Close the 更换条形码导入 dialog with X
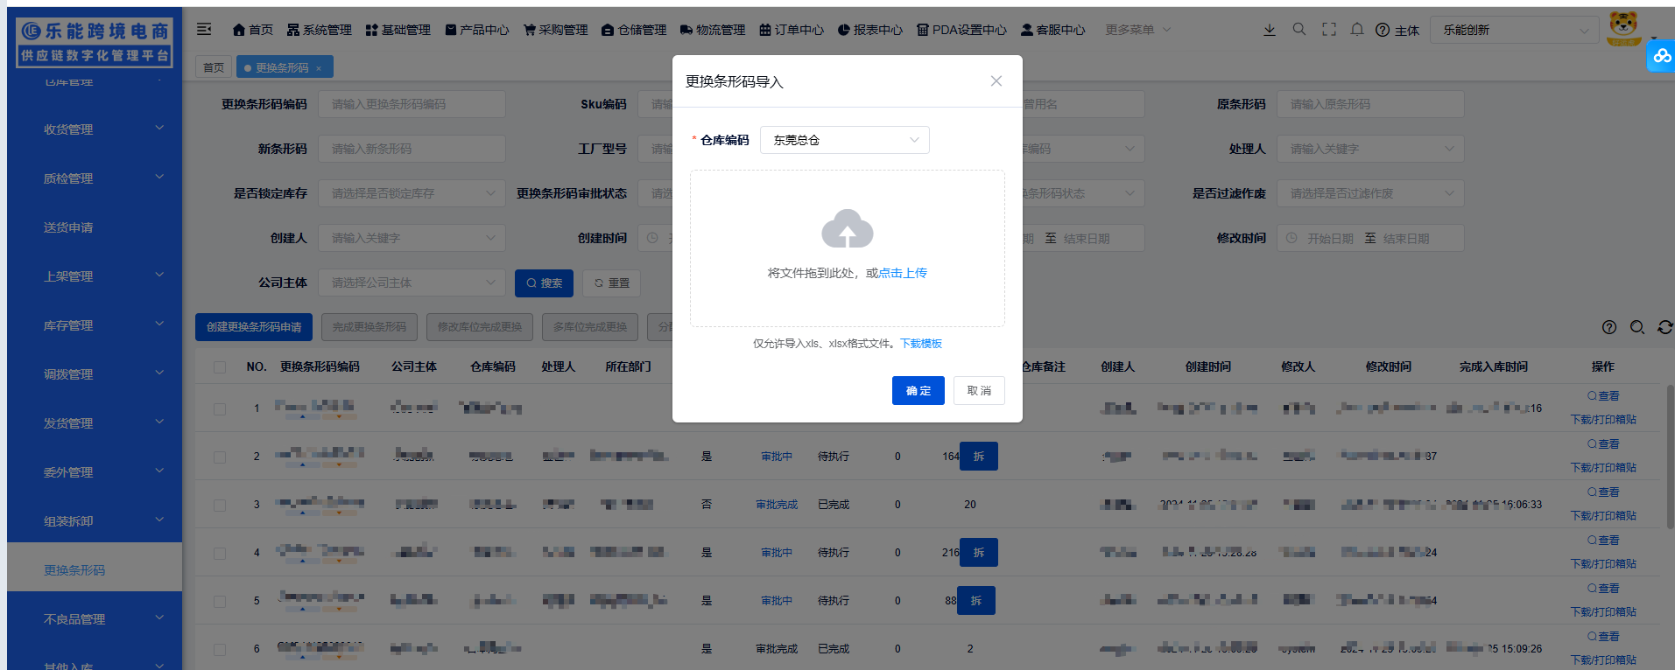The image size is (1675, 670). [996, 81]
